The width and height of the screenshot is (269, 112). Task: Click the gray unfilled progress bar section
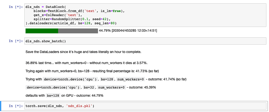pyautogui.click(x=78, y=31)
